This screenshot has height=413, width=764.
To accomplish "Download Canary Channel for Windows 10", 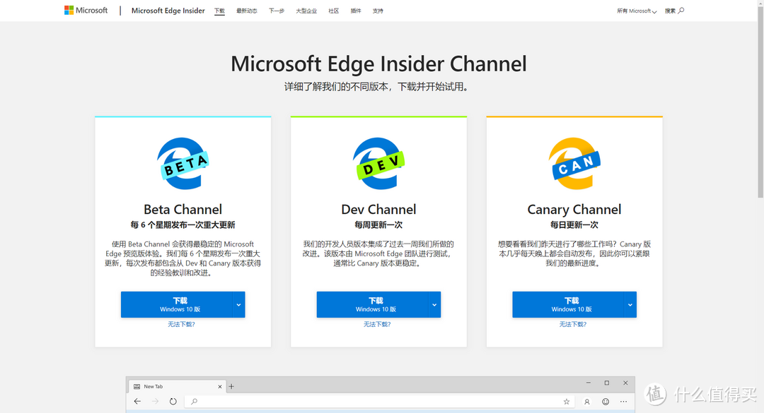I will pyautogui.click(x=568, y=304).
